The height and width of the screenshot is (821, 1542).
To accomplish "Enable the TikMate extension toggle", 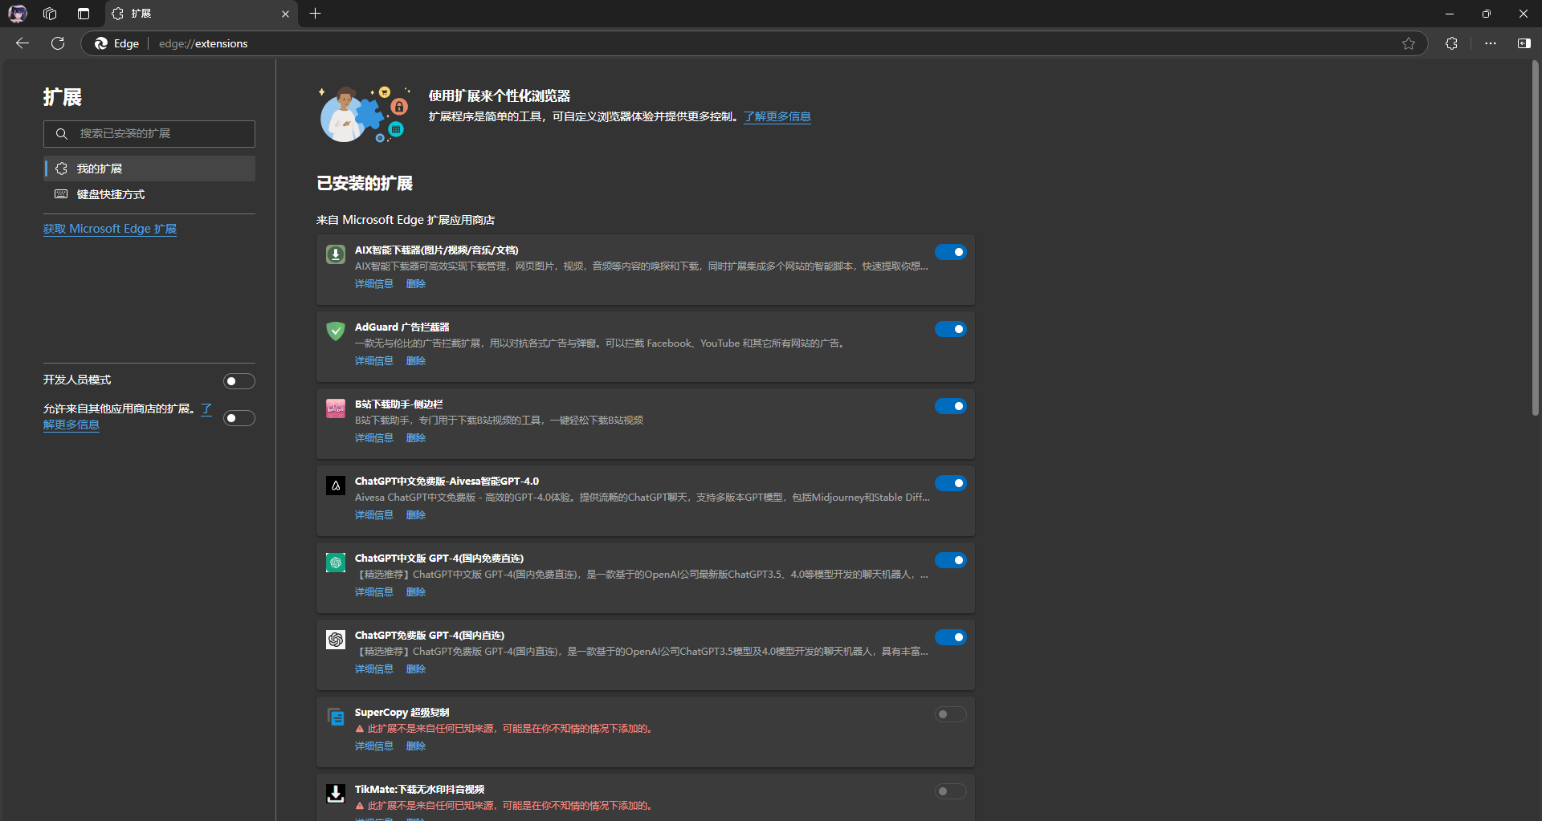I will point(950,791).
